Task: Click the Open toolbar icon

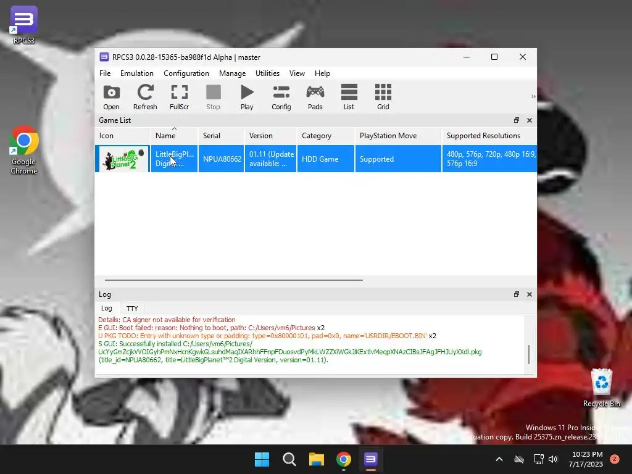Action: point(111,97)
